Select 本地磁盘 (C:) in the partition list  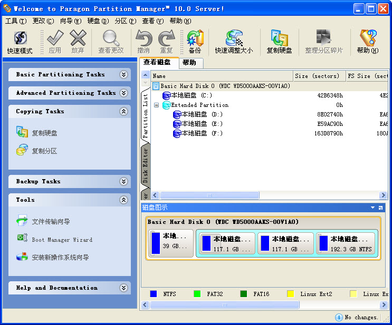click(192, 95)
